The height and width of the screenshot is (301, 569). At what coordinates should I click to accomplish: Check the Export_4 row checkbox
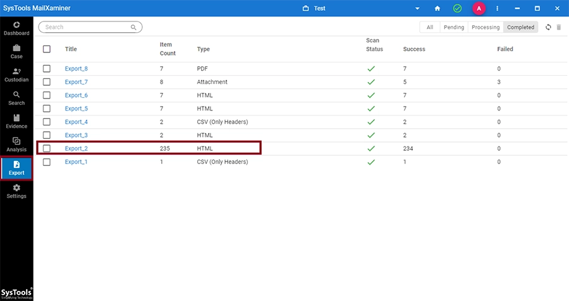pyautogui.click(x=46, y=122)
